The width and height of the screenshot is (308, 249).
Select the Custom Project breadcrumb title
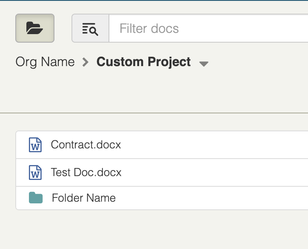(x=144, y=62)
